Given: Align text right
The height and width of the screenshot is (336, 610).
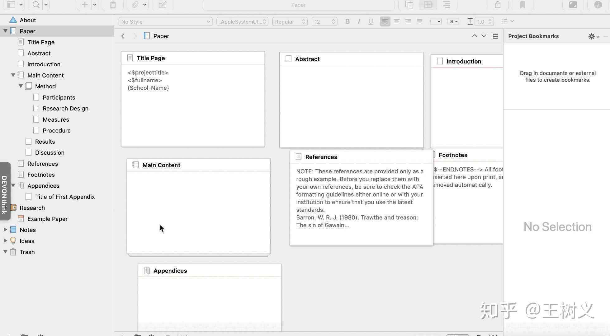Looking at the screenshot, I should (408, 21).
